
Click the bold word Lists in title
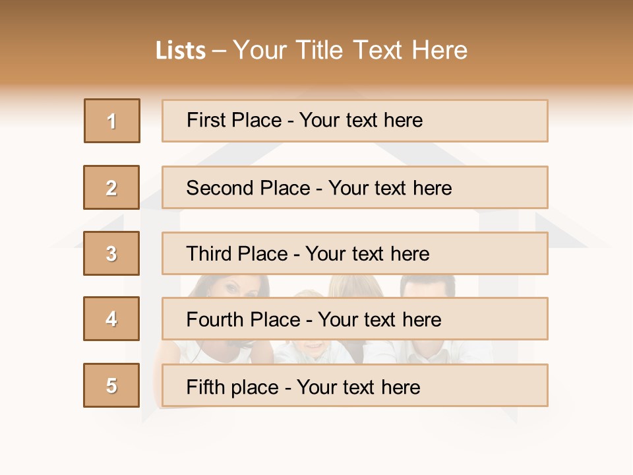(x=181, y=50)
